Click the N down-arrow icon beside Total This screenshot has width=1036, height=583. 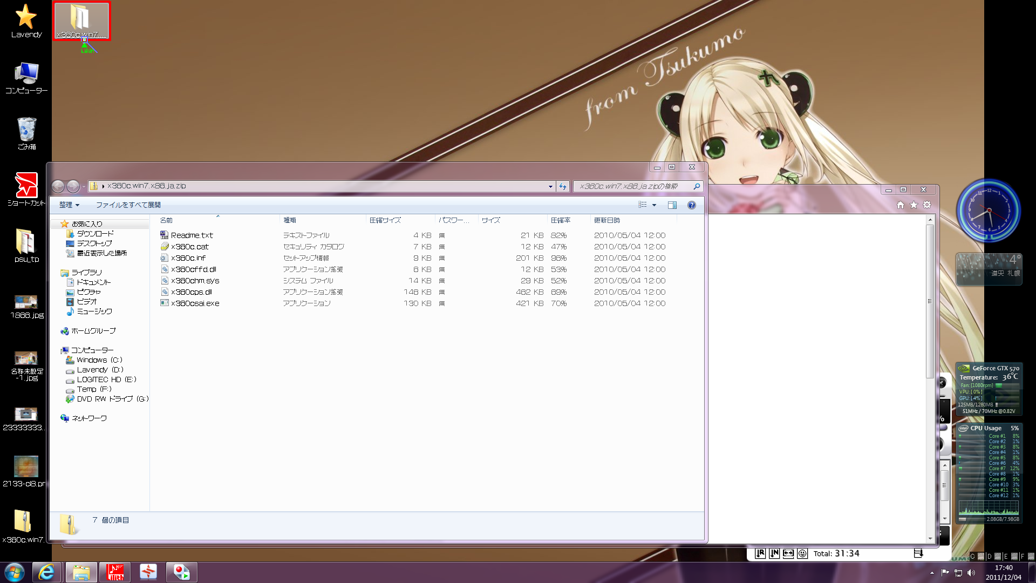(x=774, y=553)
